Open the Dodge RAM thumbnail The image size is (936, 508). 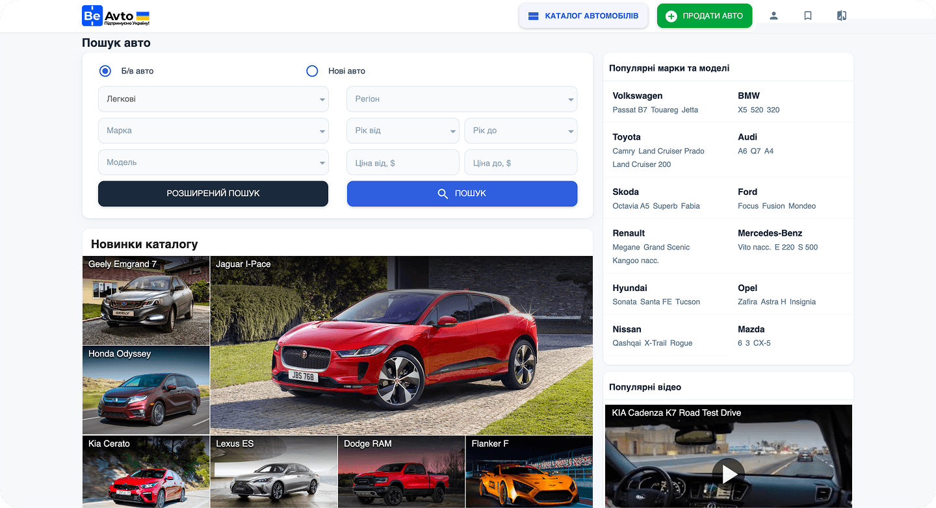[x=402, y=472]
